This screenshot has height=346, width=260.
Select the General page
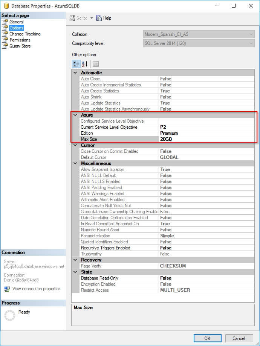click(16, 22)
